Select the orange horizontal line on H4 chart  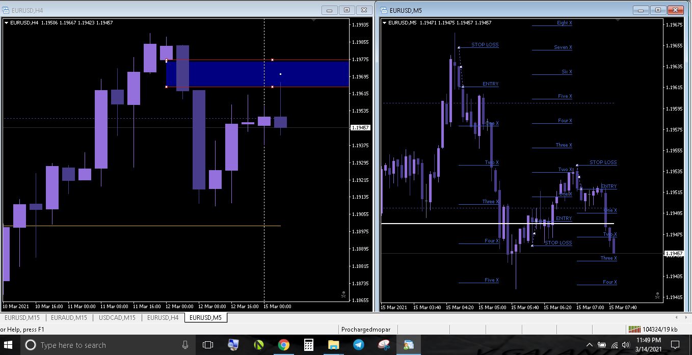(142, 226)
